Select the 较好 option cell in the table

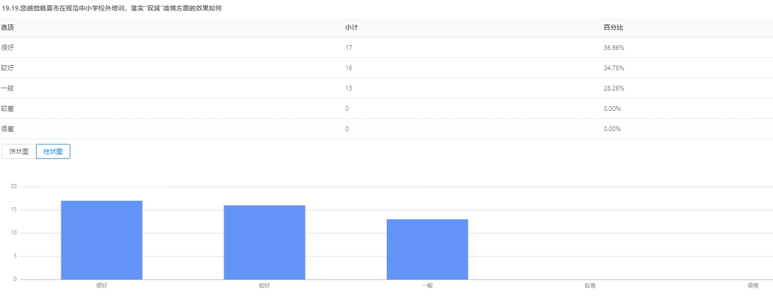click(x=7, y=68)
